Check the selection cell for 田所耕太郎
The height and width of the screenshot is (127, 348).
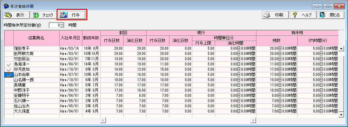[x=9, y=54]
